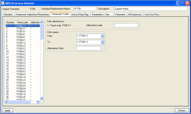Select row 1 with code FT09-1-1
Screen dimensions: 191x114
(x=22, y=26)
